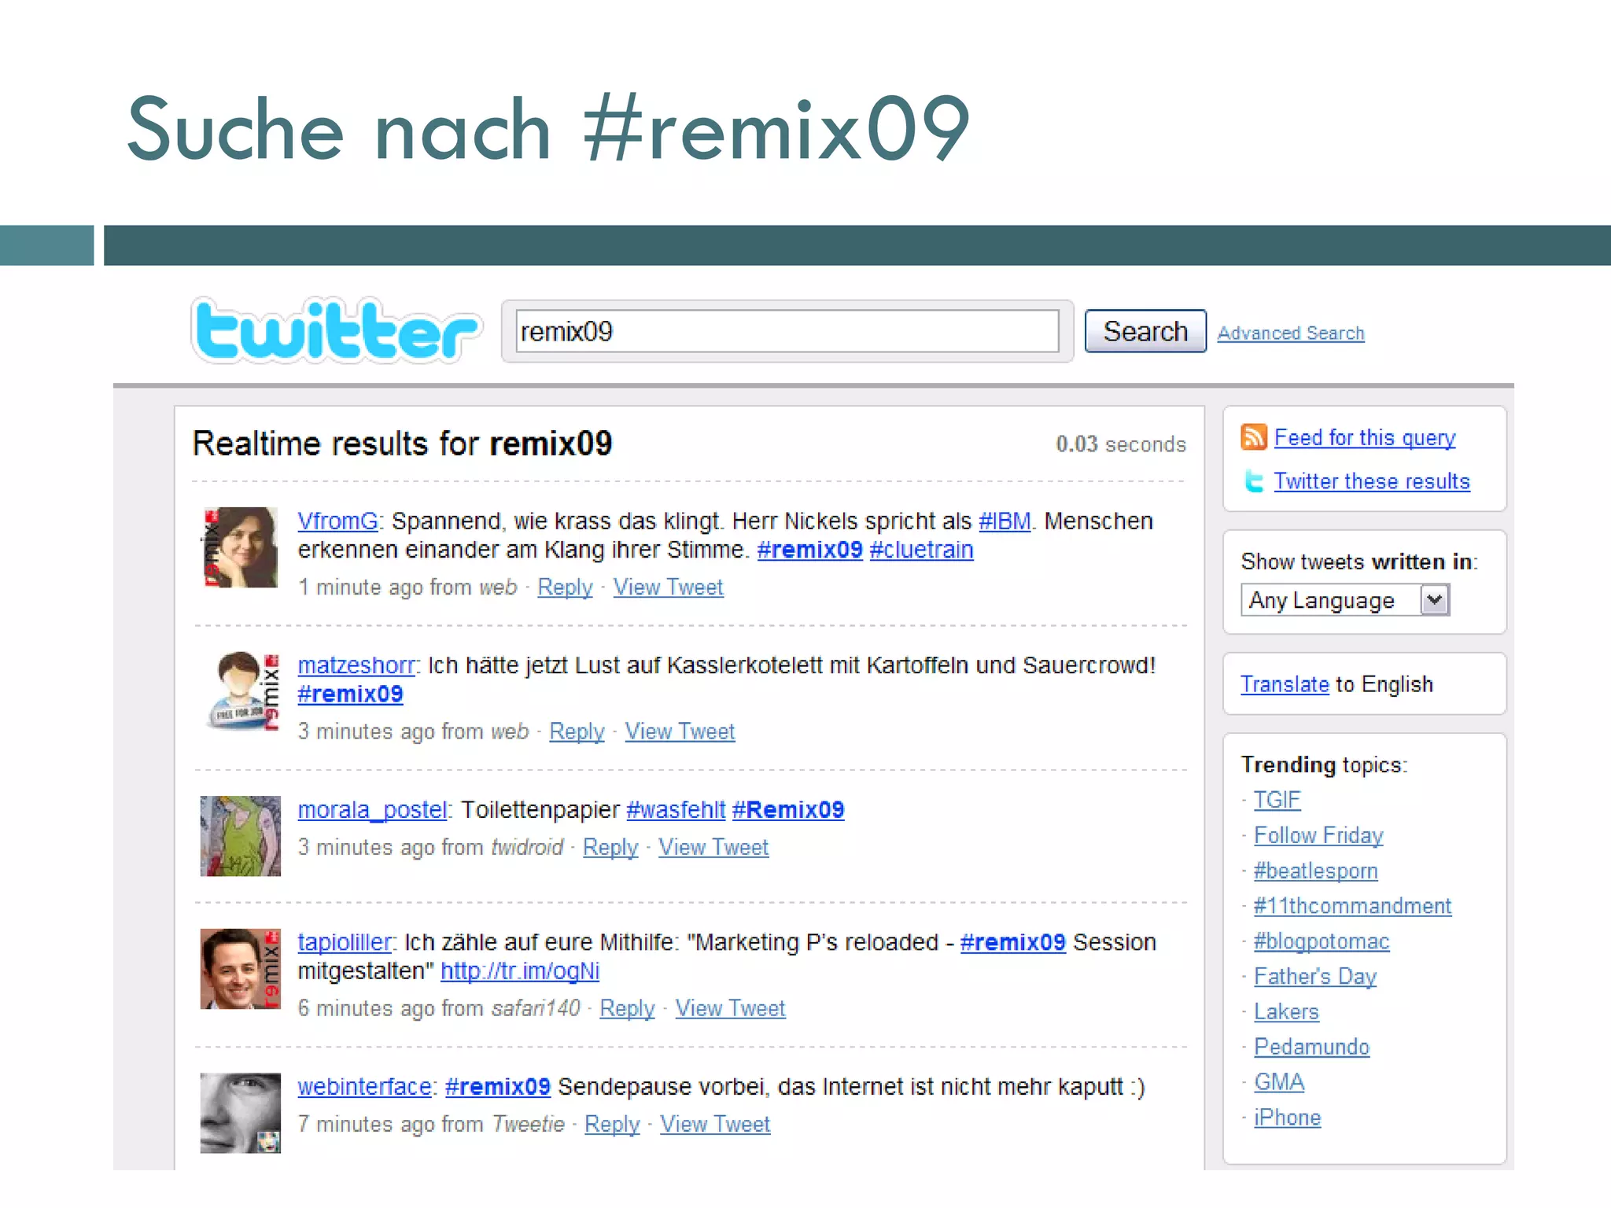Click the Twitter logo
The width and height of the screenshot is (1611, 1208).
pyautogui.click(x=336, y=331)
